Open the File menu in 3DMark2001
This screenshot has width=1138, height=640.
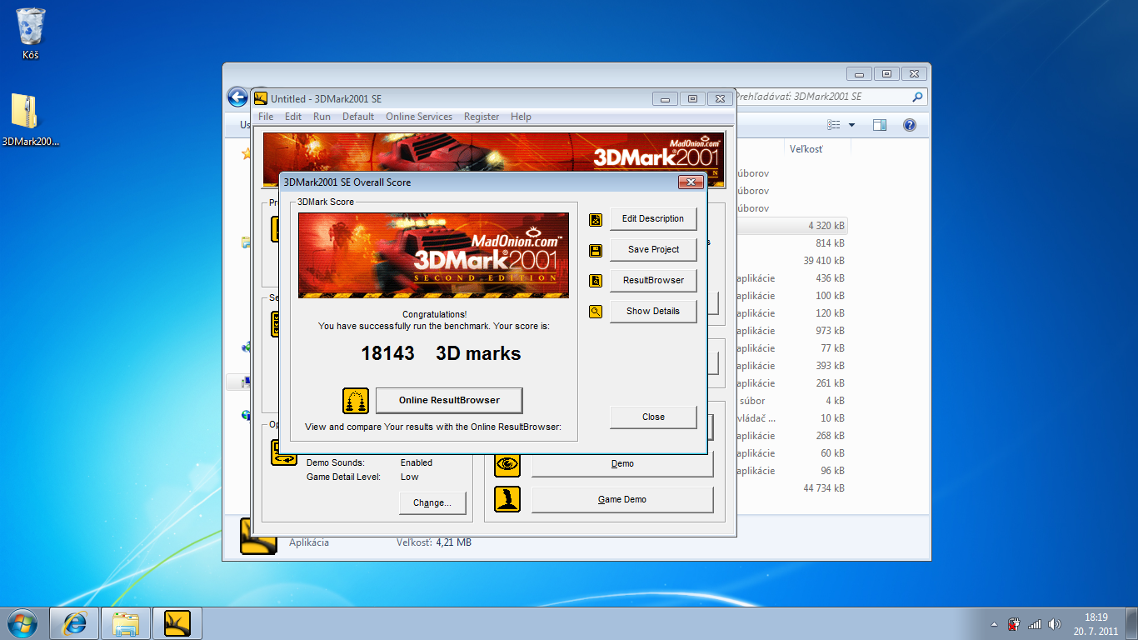click(x=266, y=117)
